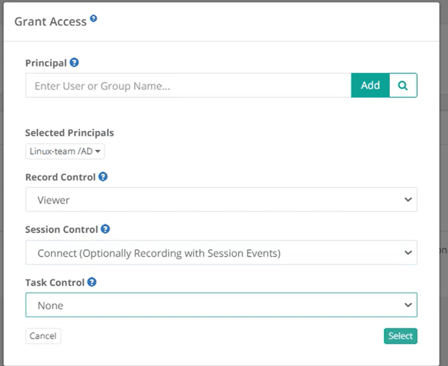This screenshot has height=366, width=448.
Task: Expand the Record Control Viewer dropdown
Action: coord(221,199)
